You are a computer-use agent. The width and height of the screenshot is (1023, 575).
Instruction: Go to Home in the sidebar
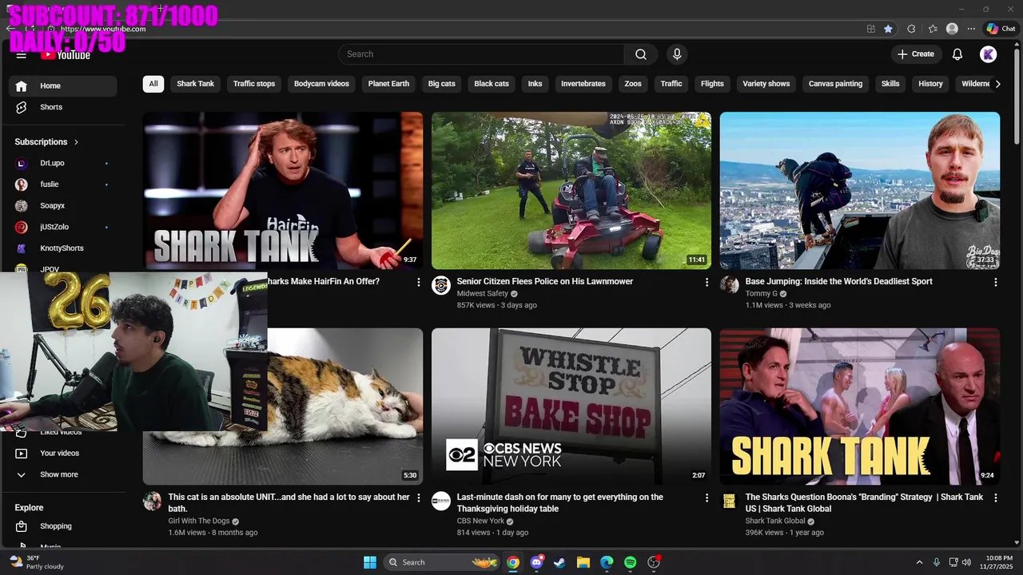pos(63,86)
